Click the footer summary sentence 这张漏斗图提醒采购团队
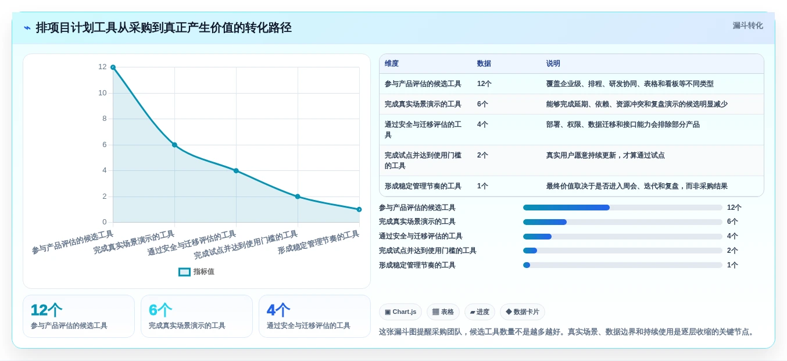787x361 pixels. pyautogui.click(x=567, y=332)
